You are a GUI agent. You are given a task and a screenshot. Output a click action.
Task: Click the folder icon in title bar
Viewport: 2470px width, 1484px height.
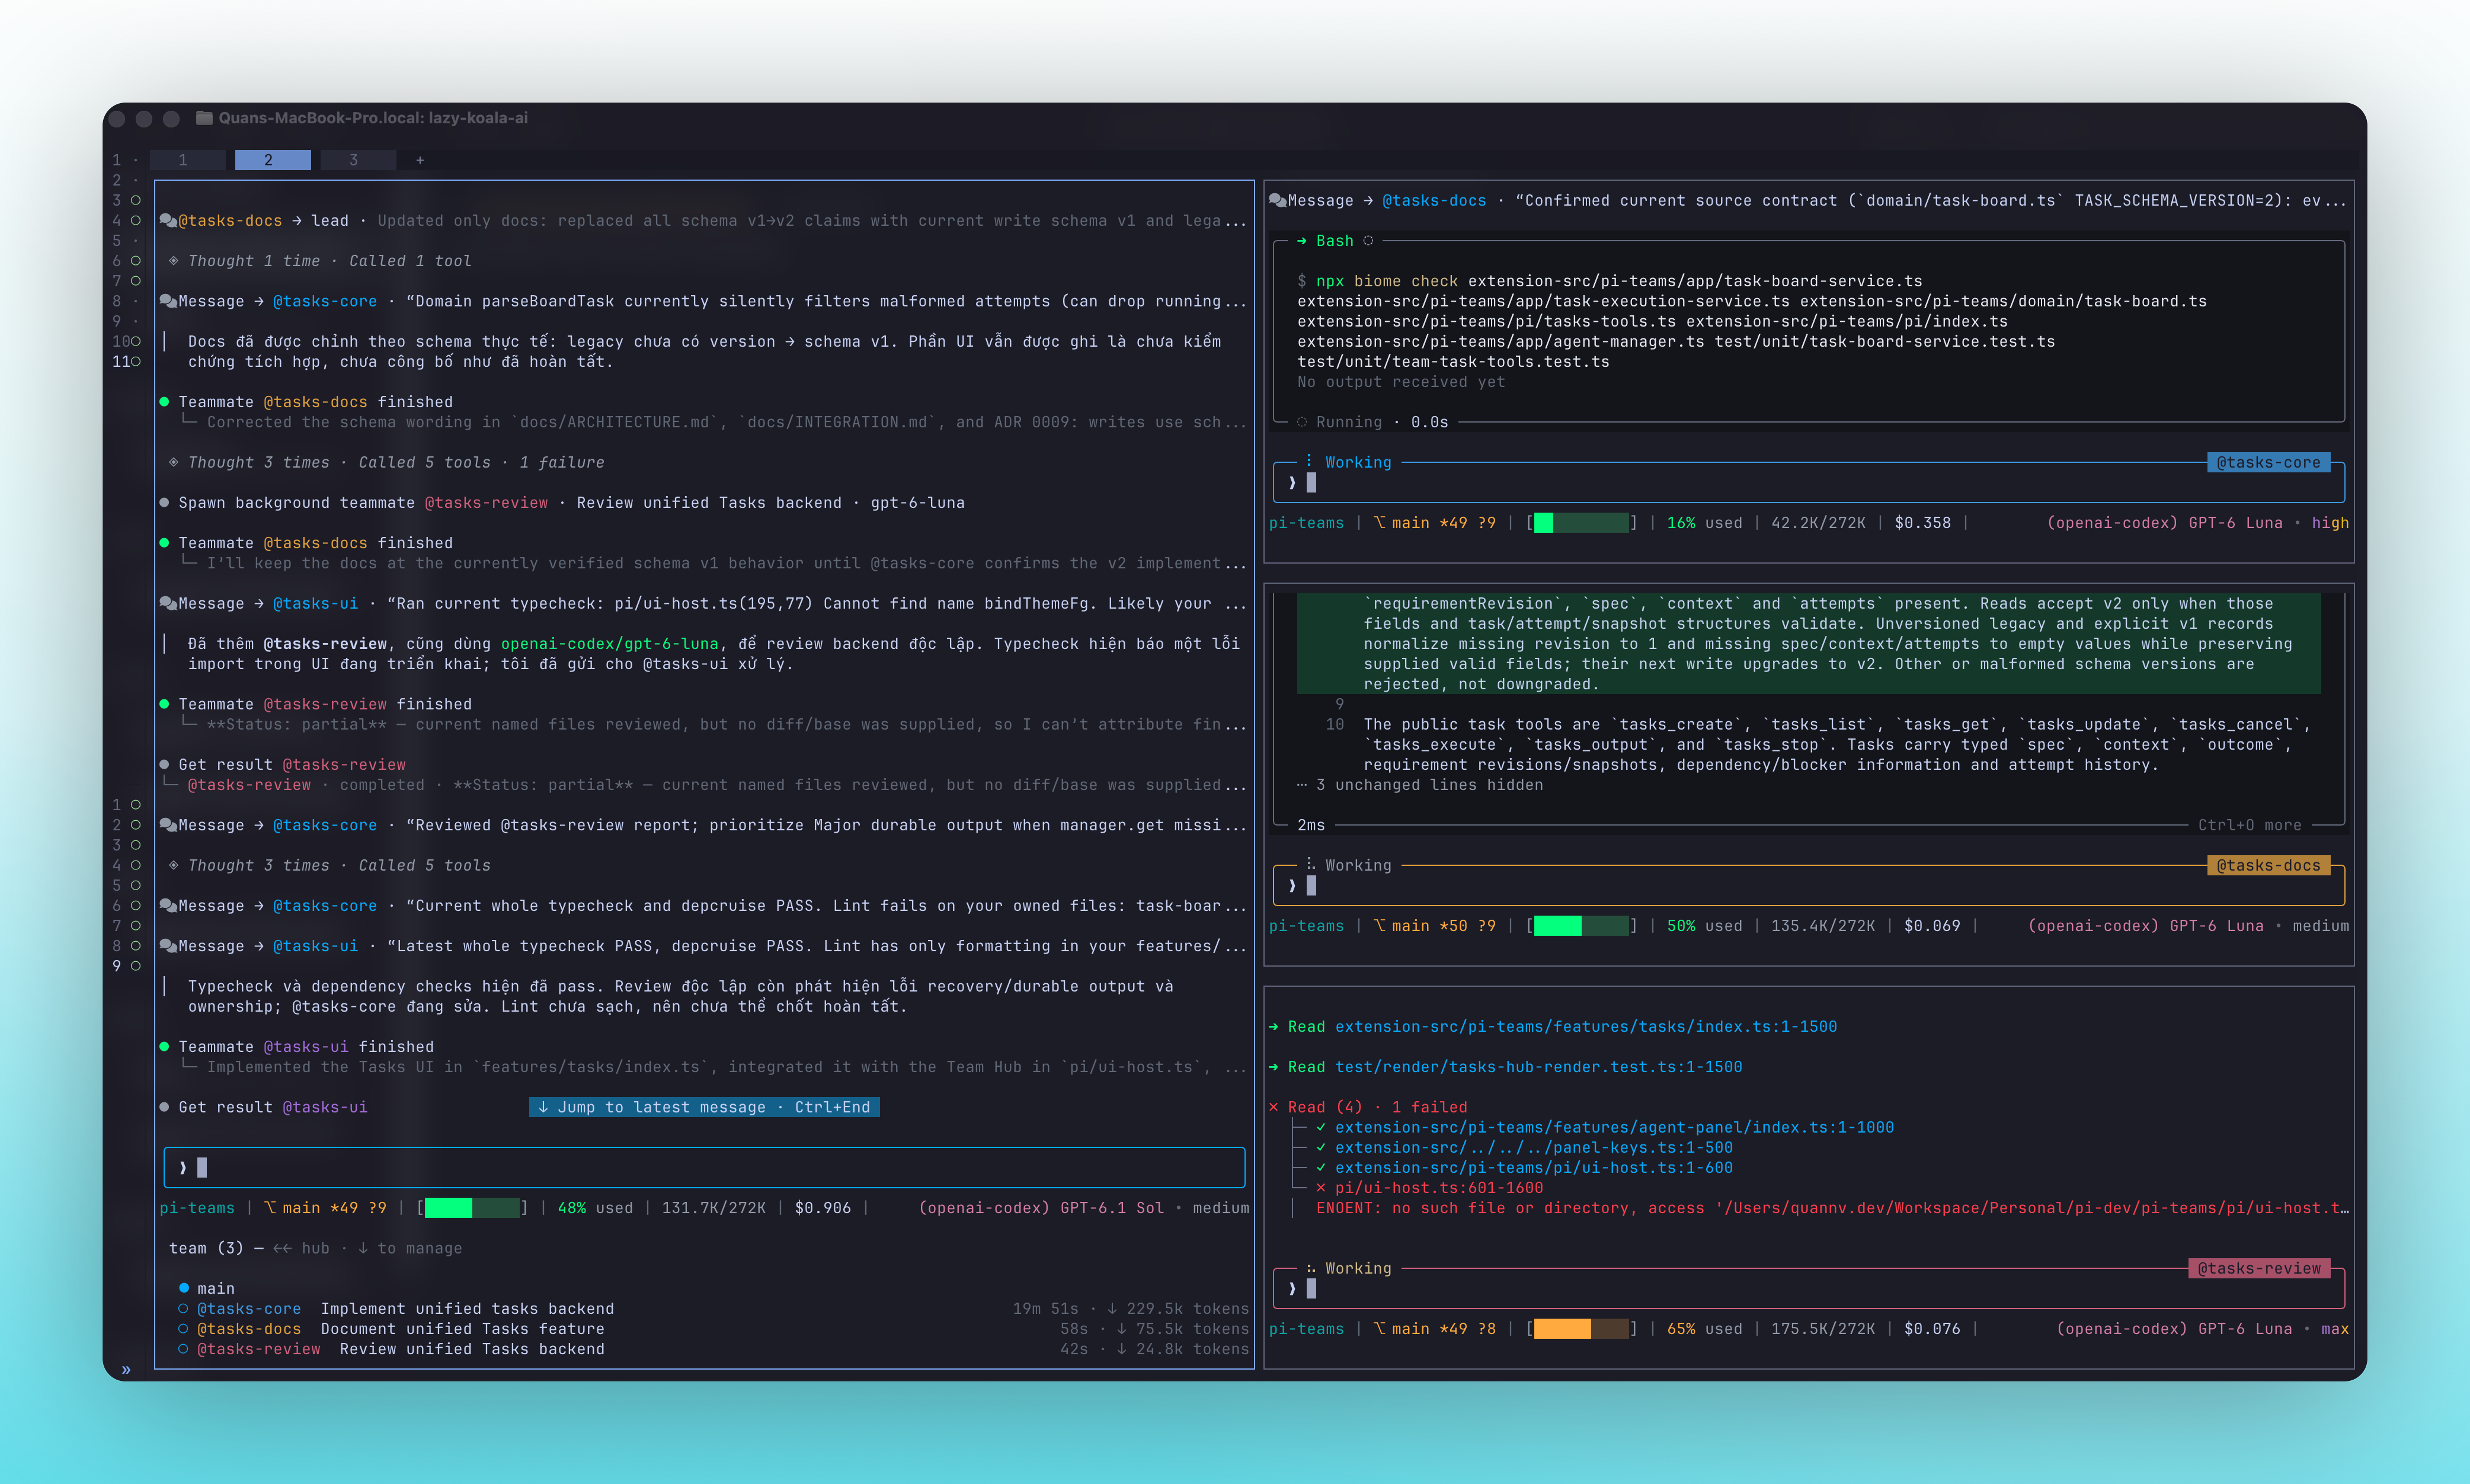(204, 118)
